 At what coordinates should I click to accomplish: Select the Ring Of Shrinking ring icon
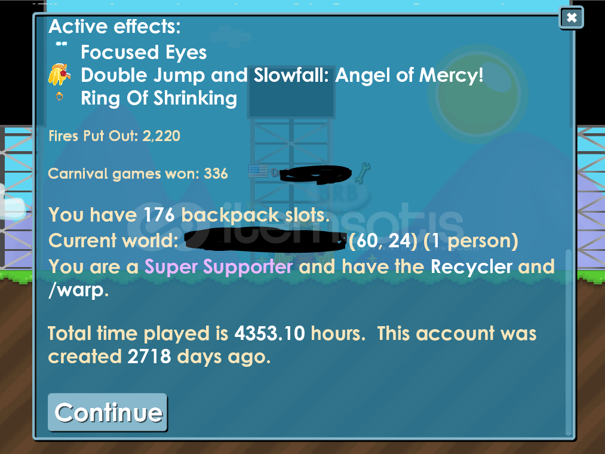coord(59,96)
